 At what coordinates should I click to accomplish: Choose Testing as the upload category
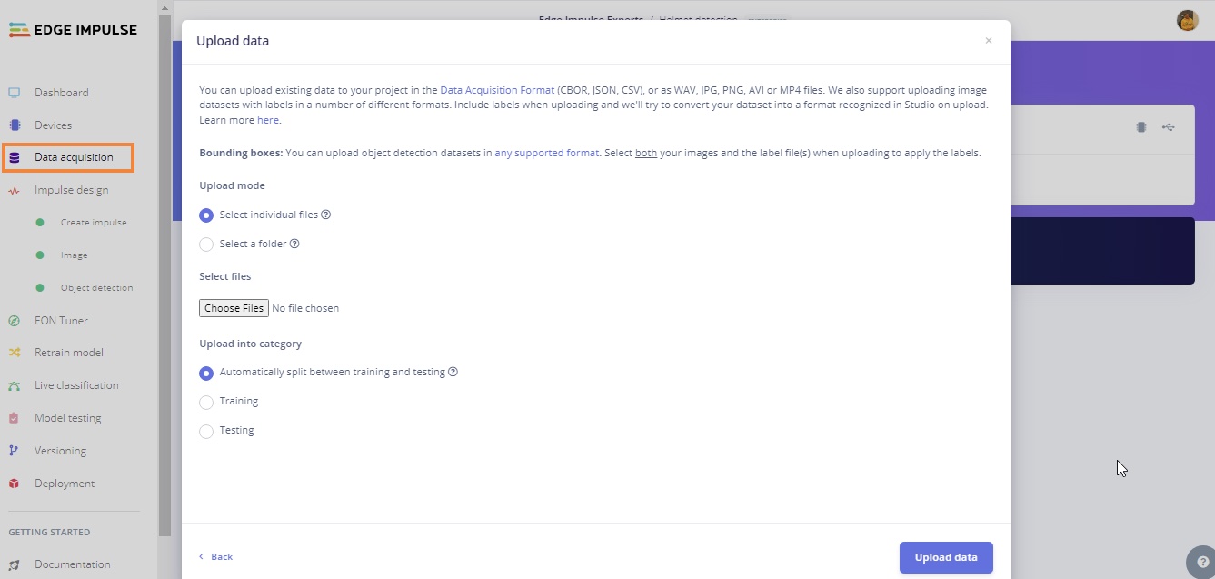click(x=206, y=431)
